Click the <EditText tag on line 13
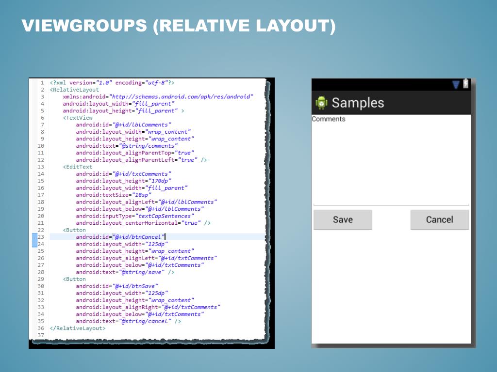The width and height of the screenshot is (497, 372). tap(78, 167)
